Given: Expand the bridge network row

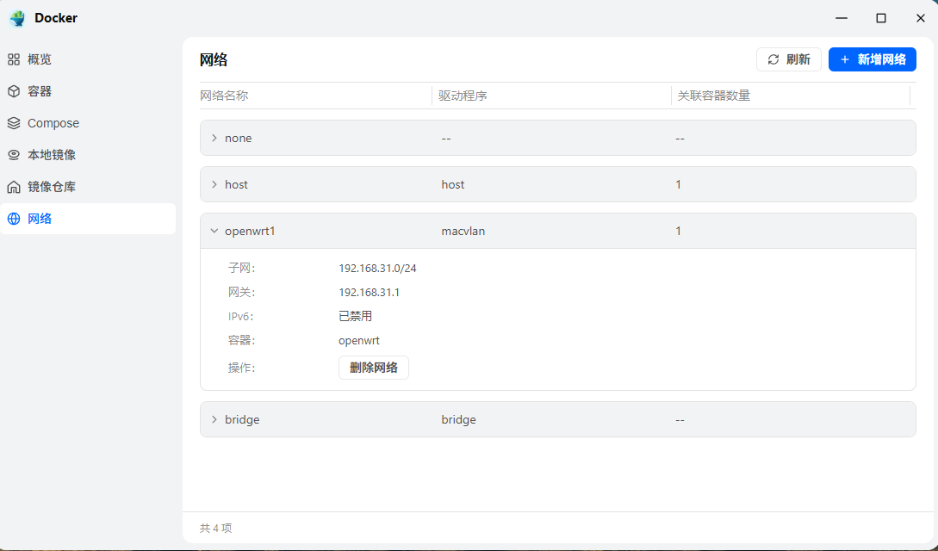Looking at the screenshot, I should [214, 419].
